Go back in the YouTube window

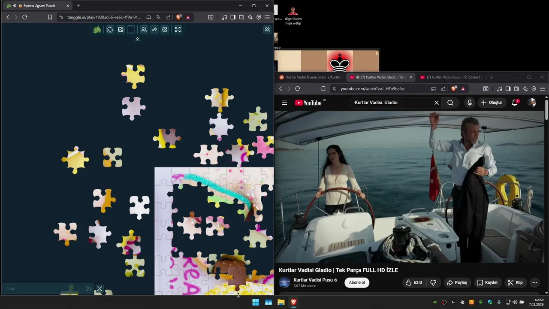pos(281,89)
